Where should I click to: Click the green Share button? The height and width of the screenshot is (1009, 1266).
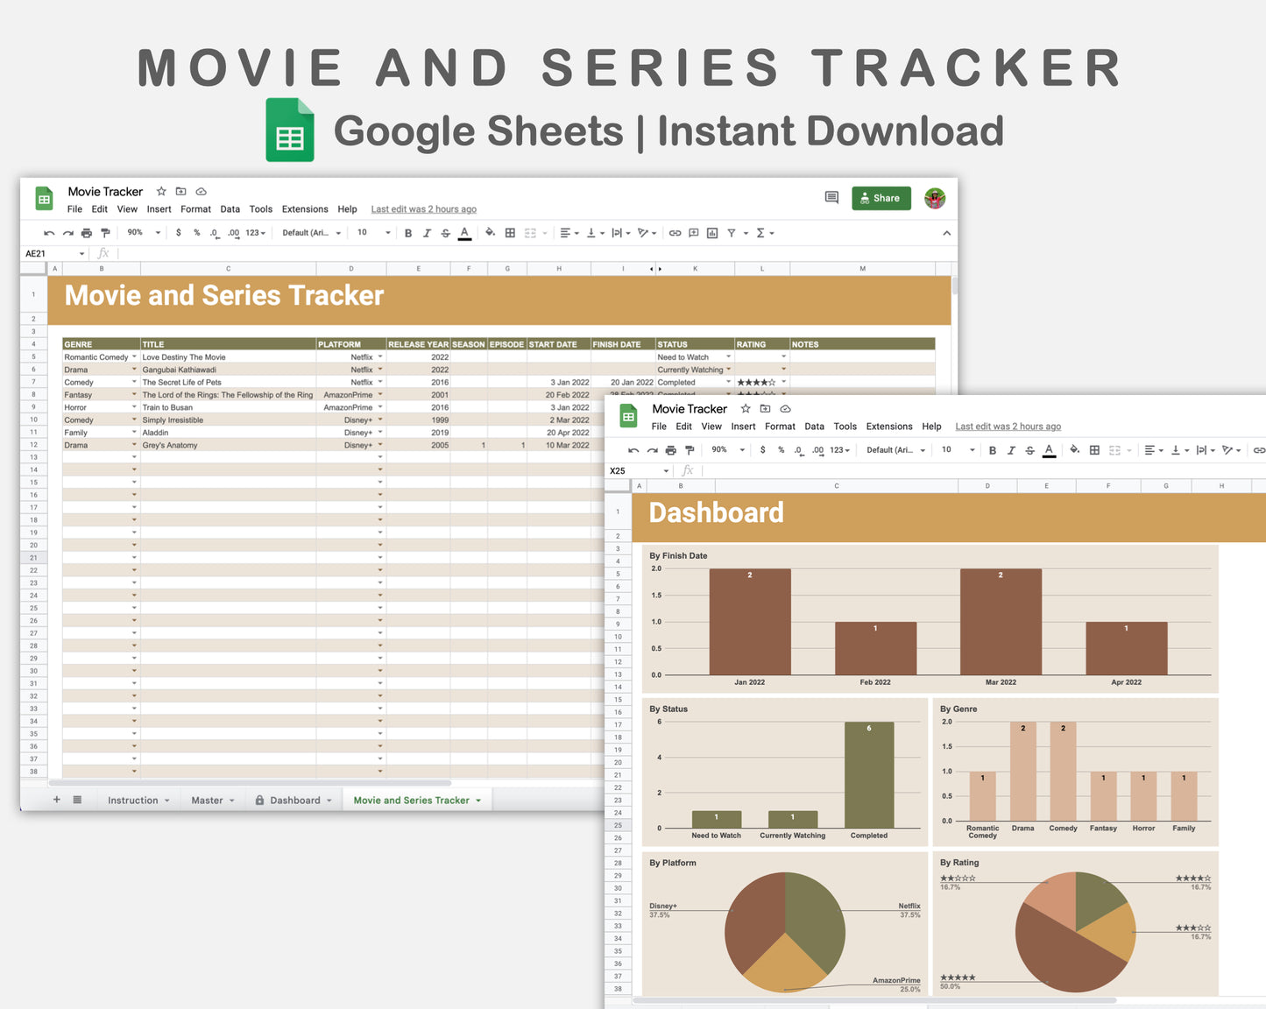[881, 198]
